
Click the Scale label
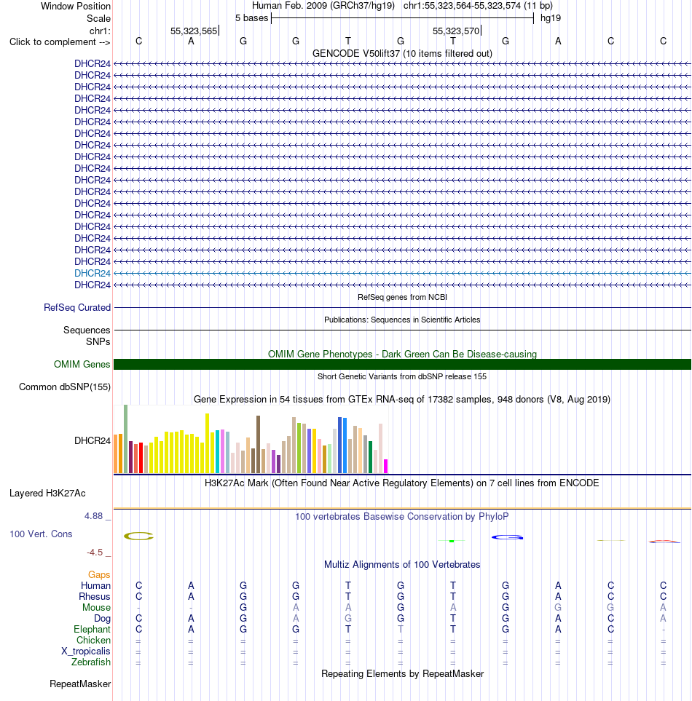[x=98, y=19]
